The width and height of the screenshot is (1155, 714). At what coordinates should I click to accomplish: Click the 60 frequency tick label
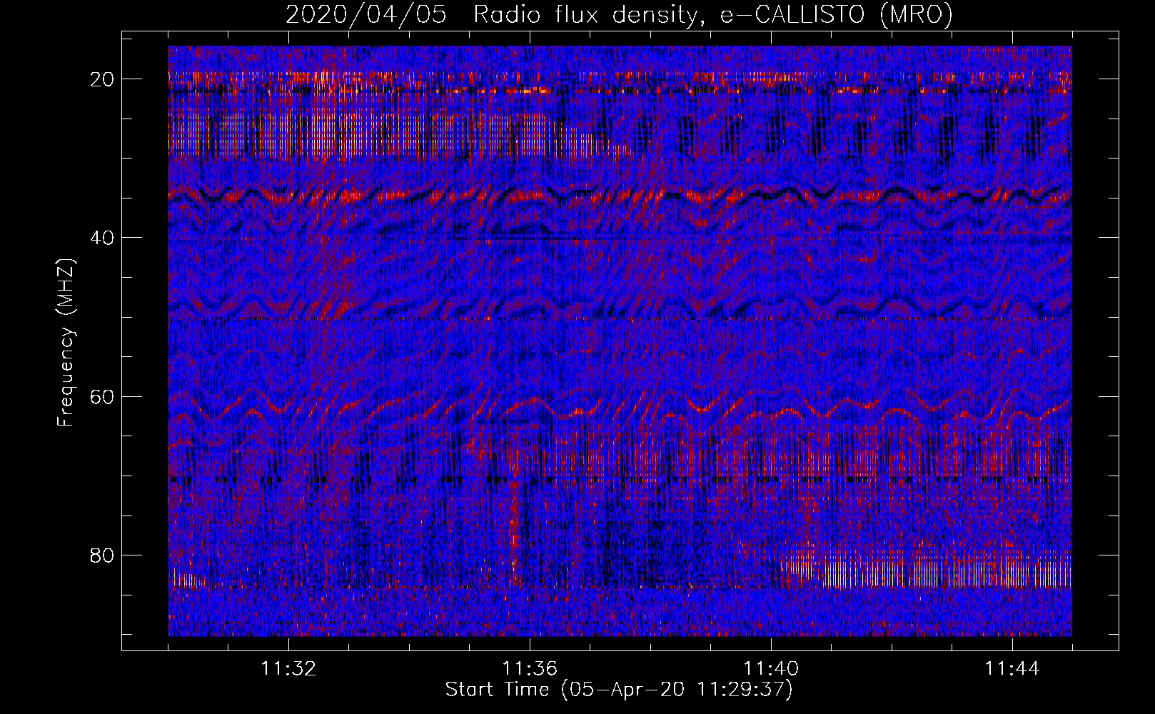point(102,396)
